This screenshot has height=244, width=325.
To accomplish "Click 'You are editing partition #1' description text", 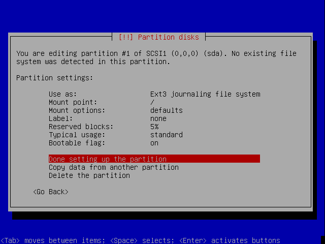I will click(x=156, y=57).
